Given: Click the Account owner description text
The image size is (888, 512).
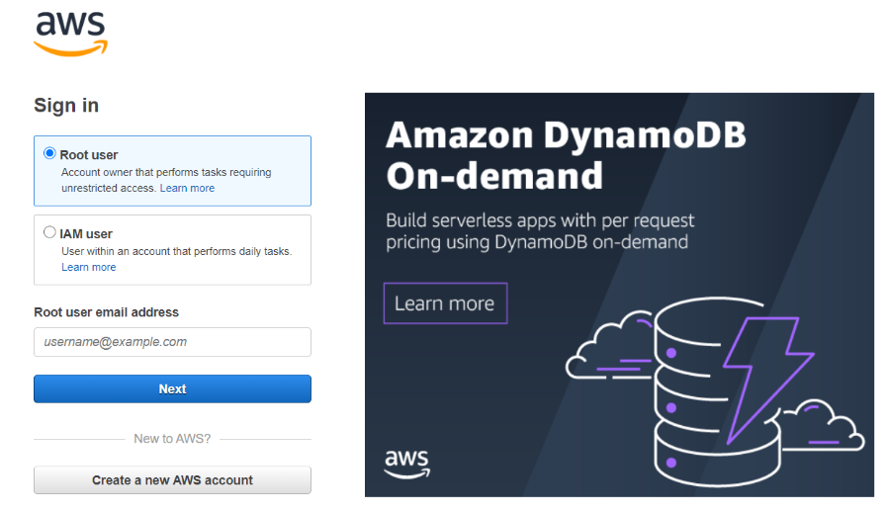Looking at the screenshot, I should point(166,172).
